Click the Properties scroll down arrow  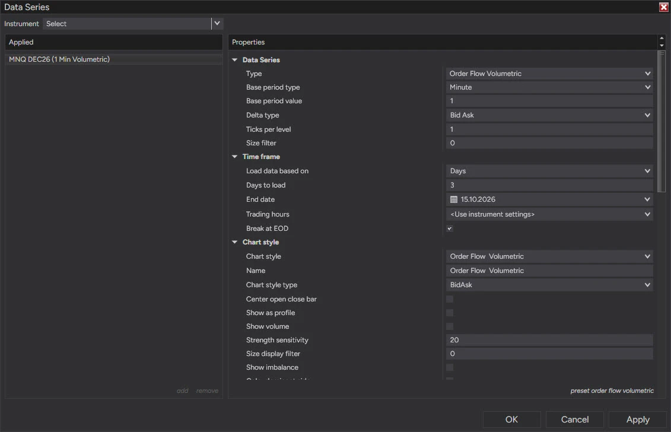pos(662,45)
